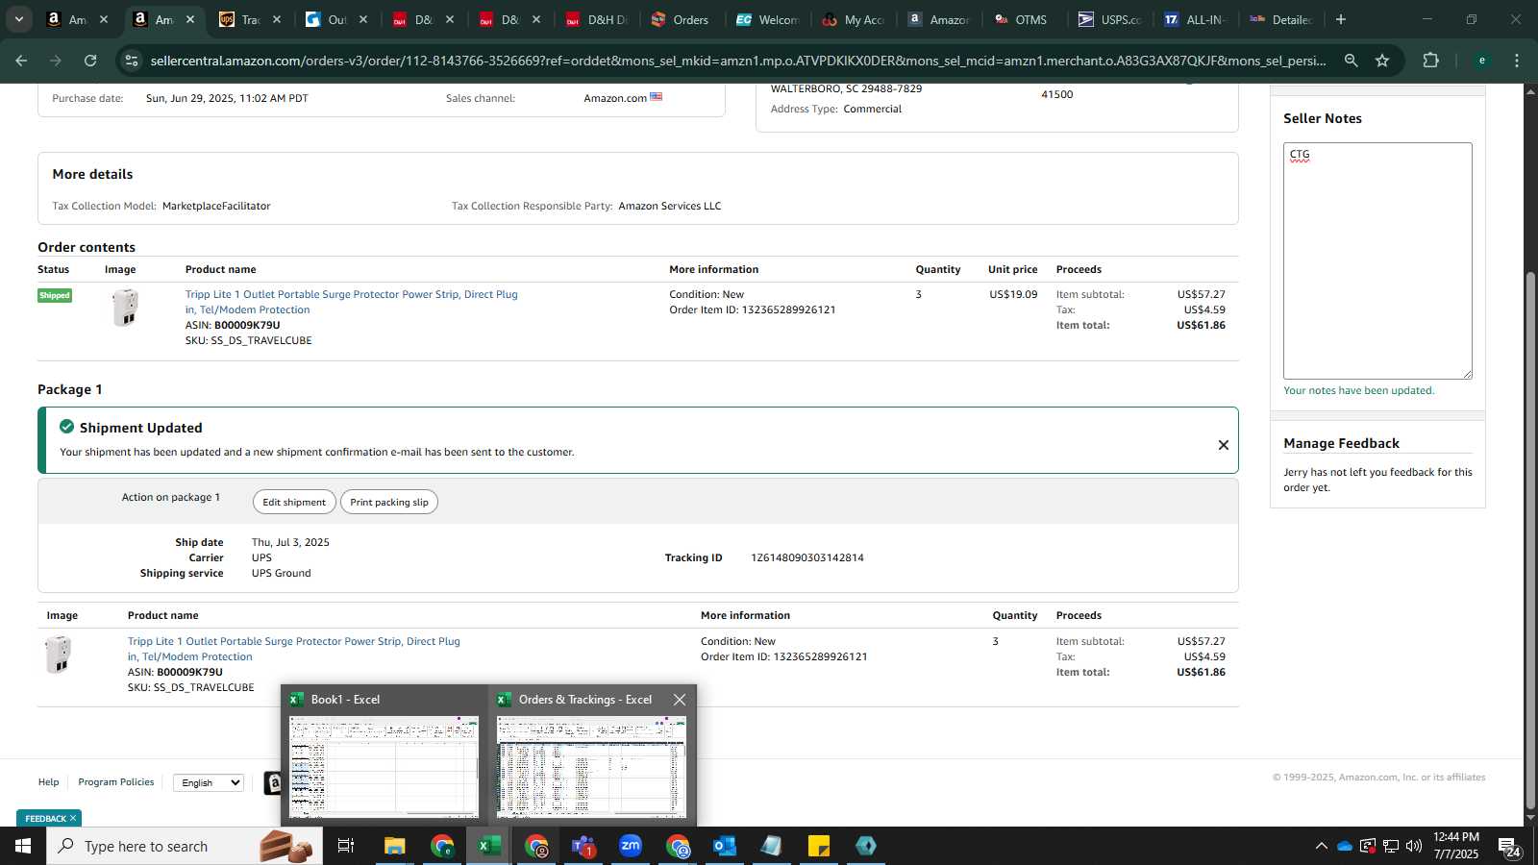Image resolution: width=1538 pixels, height=865 pixels.
Task: Open the notification center icon
Action: [x=1509, y=847]
